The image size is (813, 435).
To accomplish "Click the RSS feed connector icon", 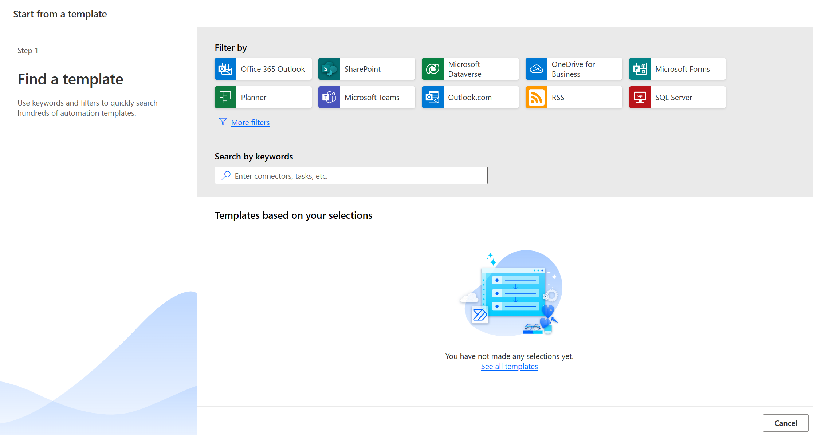I will (x=536, y=97).
